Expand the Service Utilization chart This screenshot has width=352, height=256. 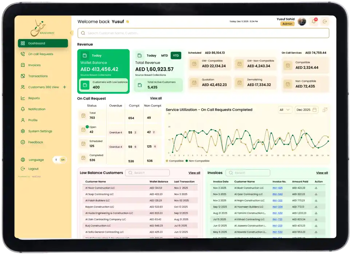coord(325,110)
